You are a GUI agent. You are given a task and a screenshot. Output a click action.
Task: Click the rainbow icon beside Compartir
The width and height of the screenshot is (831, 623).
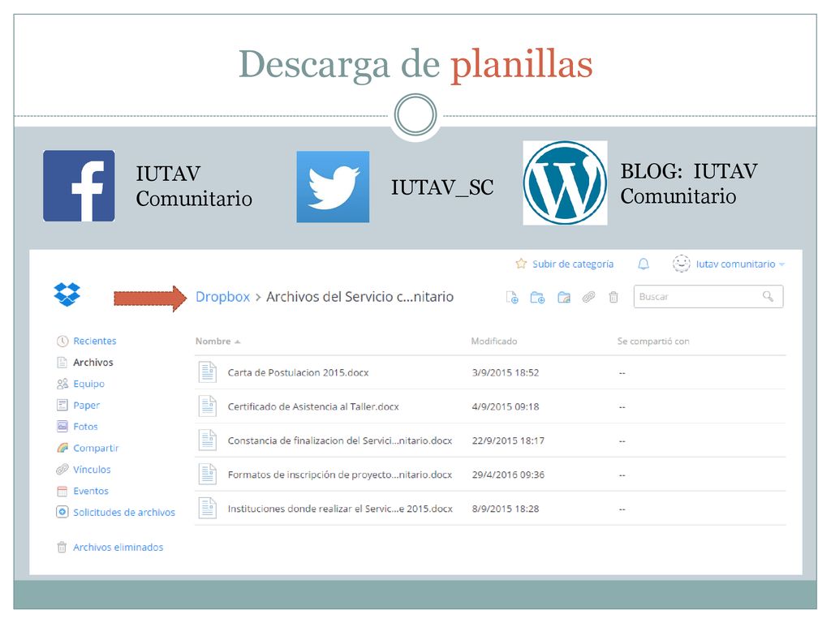[62, 448]
